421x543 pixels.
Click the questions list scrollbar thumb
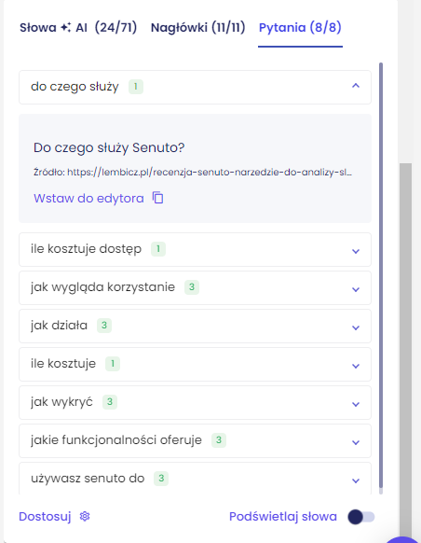tap(381, 275)
